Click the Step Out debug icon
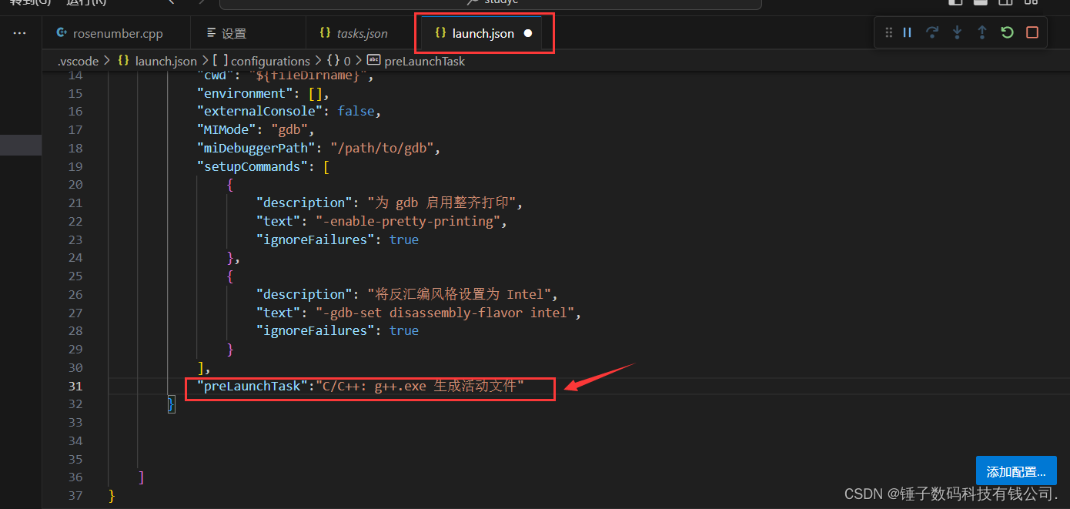 tap(982, 32)
